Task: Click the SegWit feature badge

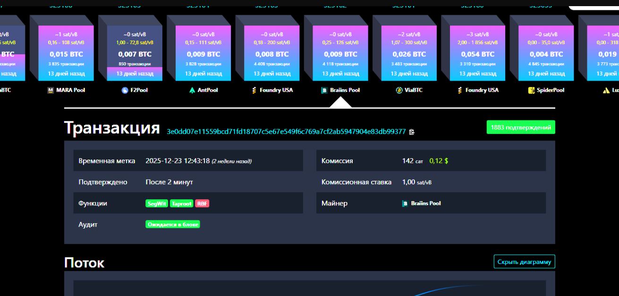Action: coord(157,203)
